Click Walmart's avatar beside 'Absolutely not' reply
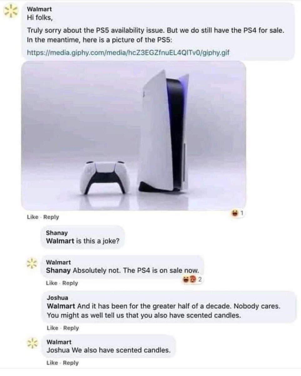Image resolution: width=301 pixels, height=376 pixels. point(32,263)
